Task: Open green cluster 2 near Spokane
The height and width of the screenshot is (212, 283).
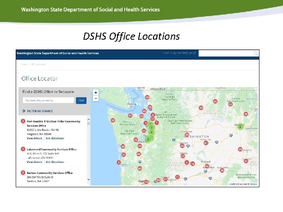Action: click(240, 126)
